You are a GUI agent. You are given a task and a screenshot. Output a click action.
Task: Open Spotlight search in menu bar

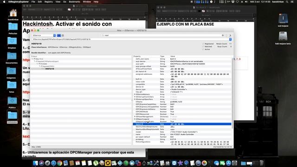pyautogui.click(x=287, y=2)
